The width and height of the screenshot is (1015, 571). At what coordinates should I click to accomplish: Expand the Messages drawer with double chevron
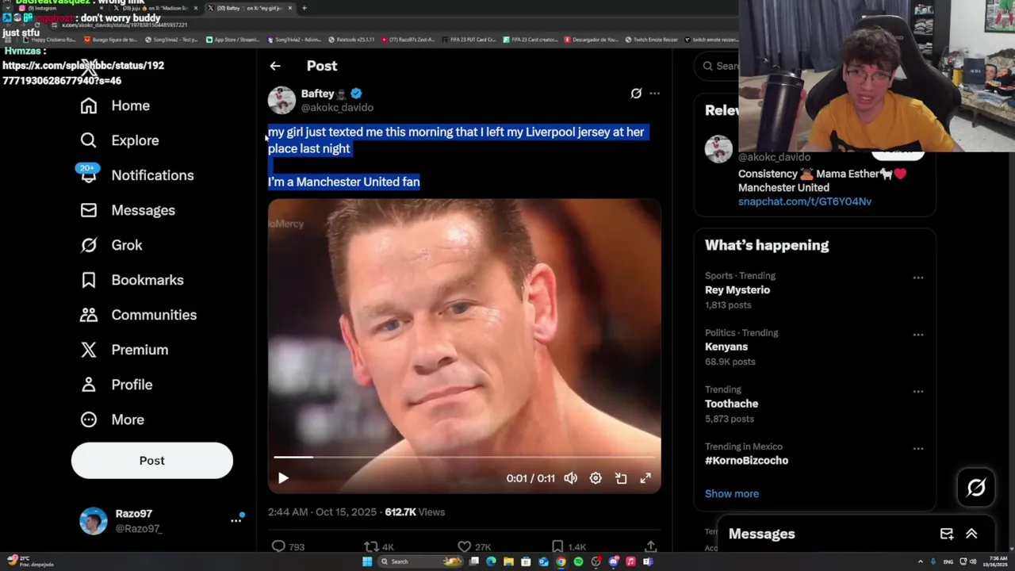[x=971, y=534]
